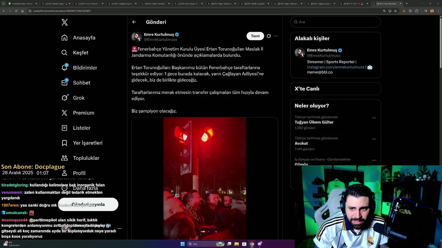Open the Grok icon in sidebar
The width and height of the screenshot is (442, 248).
tap(64, 98)
